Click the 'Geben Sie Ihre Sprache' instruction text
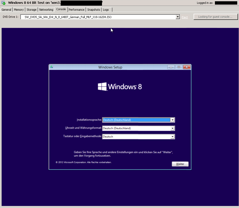 point(123,154)
